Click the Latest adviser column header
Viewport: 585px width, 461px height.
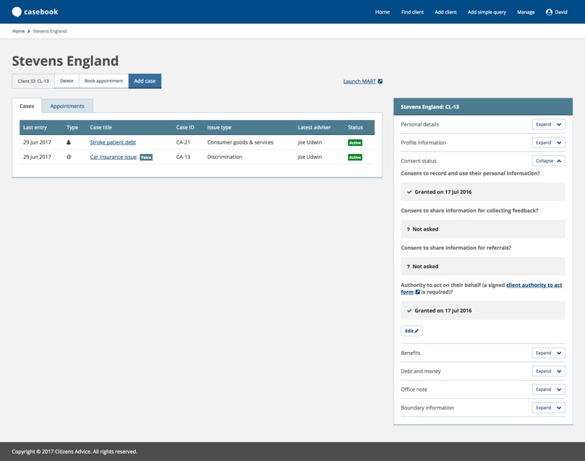pyautogui.click(x=314, y=127)
